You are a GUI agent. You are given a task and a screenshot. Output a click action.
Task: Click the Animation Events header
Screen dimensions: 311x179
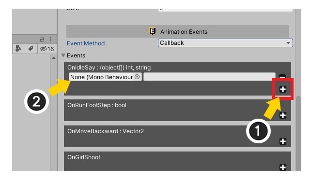(178, 31)
